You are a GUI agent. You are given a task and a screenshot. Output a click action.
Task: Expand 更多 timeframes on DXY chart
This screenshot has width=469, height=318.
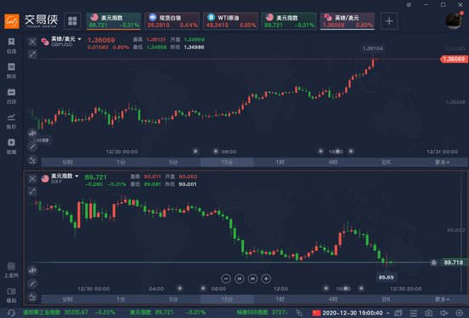coord(442,299)
